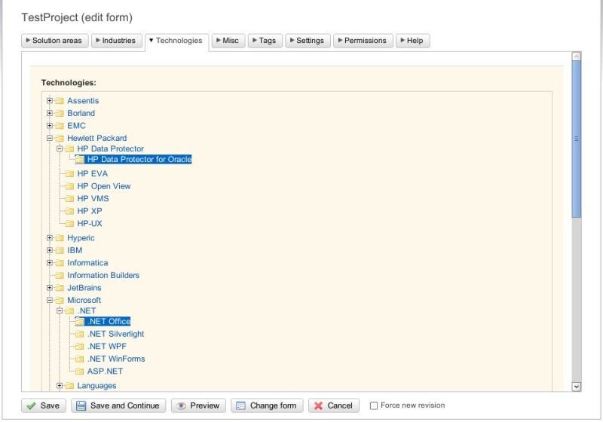Viewport: 603px width, 422px height.
Task: Click the folder icon beside EMC
Action: 60,126
